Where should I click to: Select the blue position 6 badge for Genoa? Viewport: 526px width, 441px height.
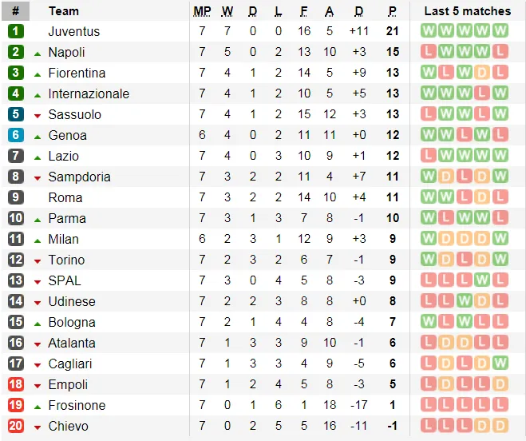[16, 135]
